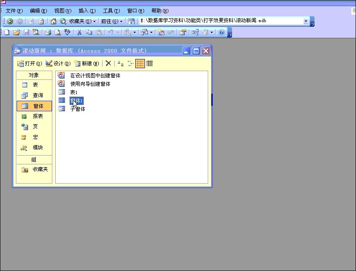Expand the Office Links dropdown arrow
356x271 pixels.
[x=134, y=33]
